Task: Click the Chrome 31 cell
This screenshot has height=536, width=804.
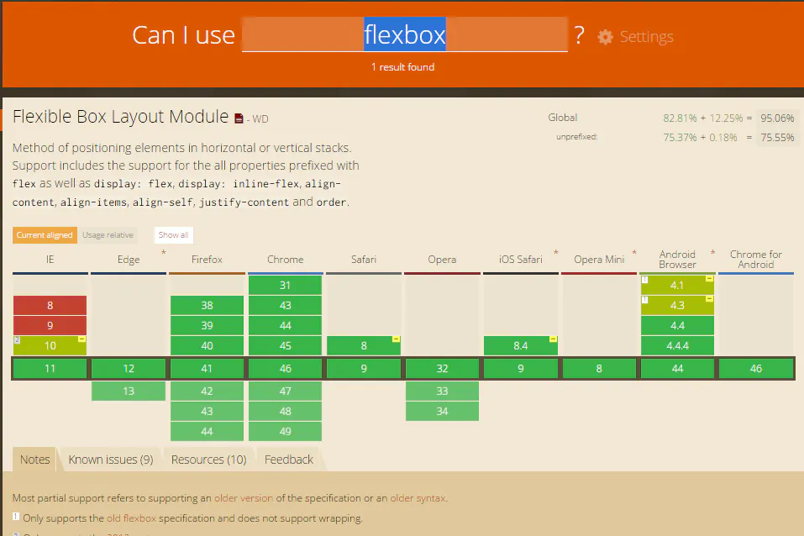Action: pyautogui.click(x=285, y=285)
